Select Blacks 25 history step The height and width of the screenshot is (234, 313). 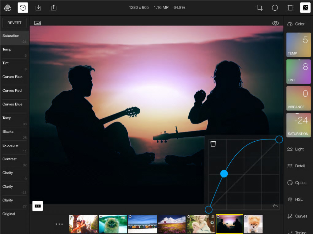pos(14,134)
